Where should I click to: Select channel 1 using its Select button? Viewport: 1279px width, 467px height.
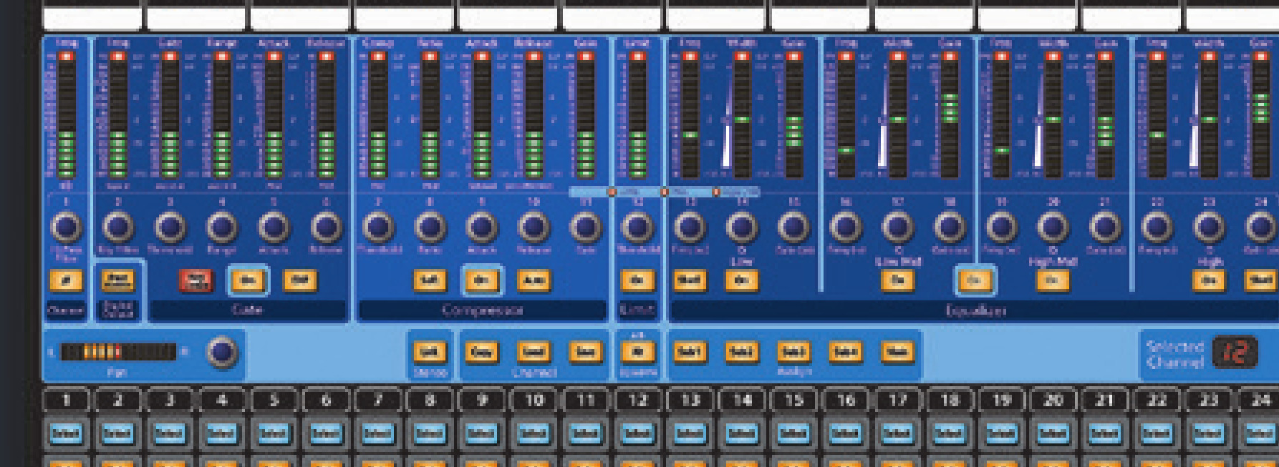coord(66,433)
